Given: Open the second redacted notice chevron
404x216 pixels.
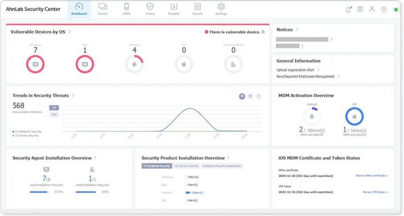Looking at the screenshot, I should coord(302,46).
